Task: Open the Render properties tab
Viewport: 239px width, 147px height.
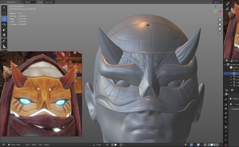Action: tap(226, 105)
